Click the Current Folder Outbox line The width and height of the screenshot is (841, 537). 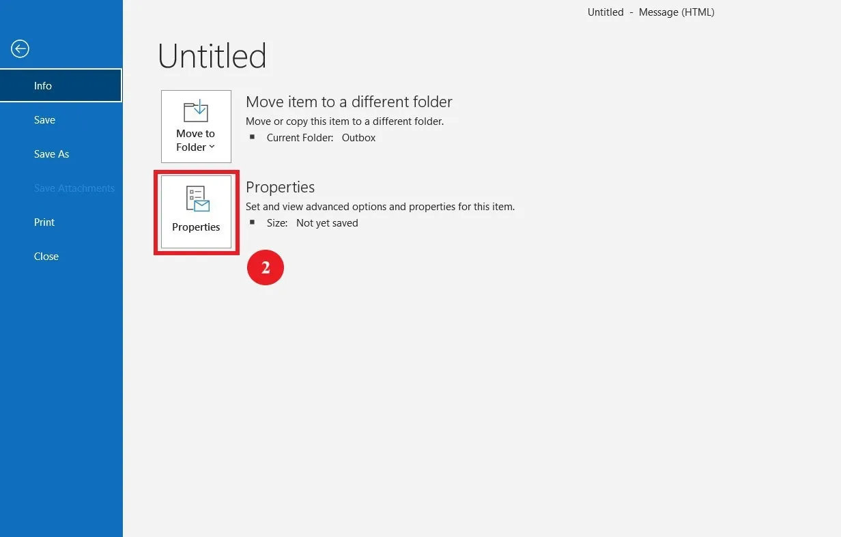pos(321,138)
